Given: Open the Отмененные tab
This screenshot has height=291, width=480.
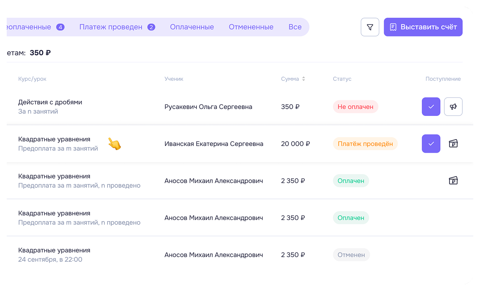Looking at the screenshot, I should [x=251, y=27].
